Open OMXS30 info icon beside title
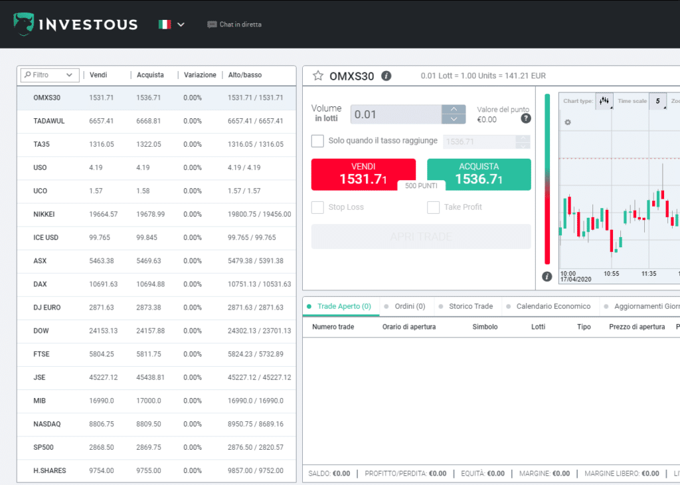The image size is (680, 485). pyautogui.click(x=386, y=76)
